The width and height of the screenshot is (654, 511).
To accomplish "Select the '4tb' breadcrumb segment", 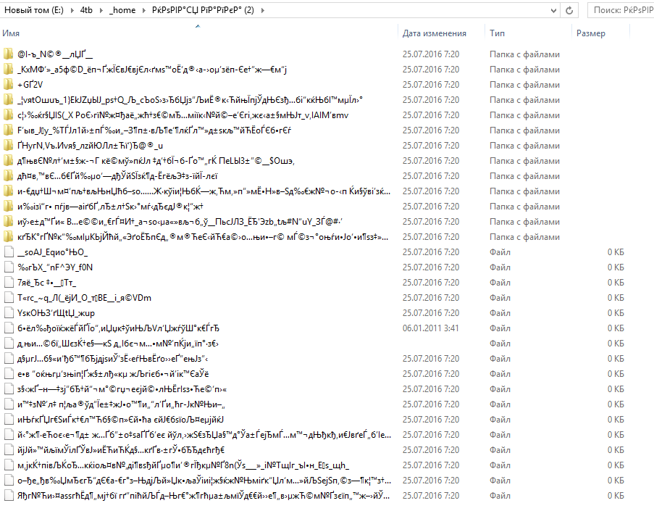I will click(86, 10).
